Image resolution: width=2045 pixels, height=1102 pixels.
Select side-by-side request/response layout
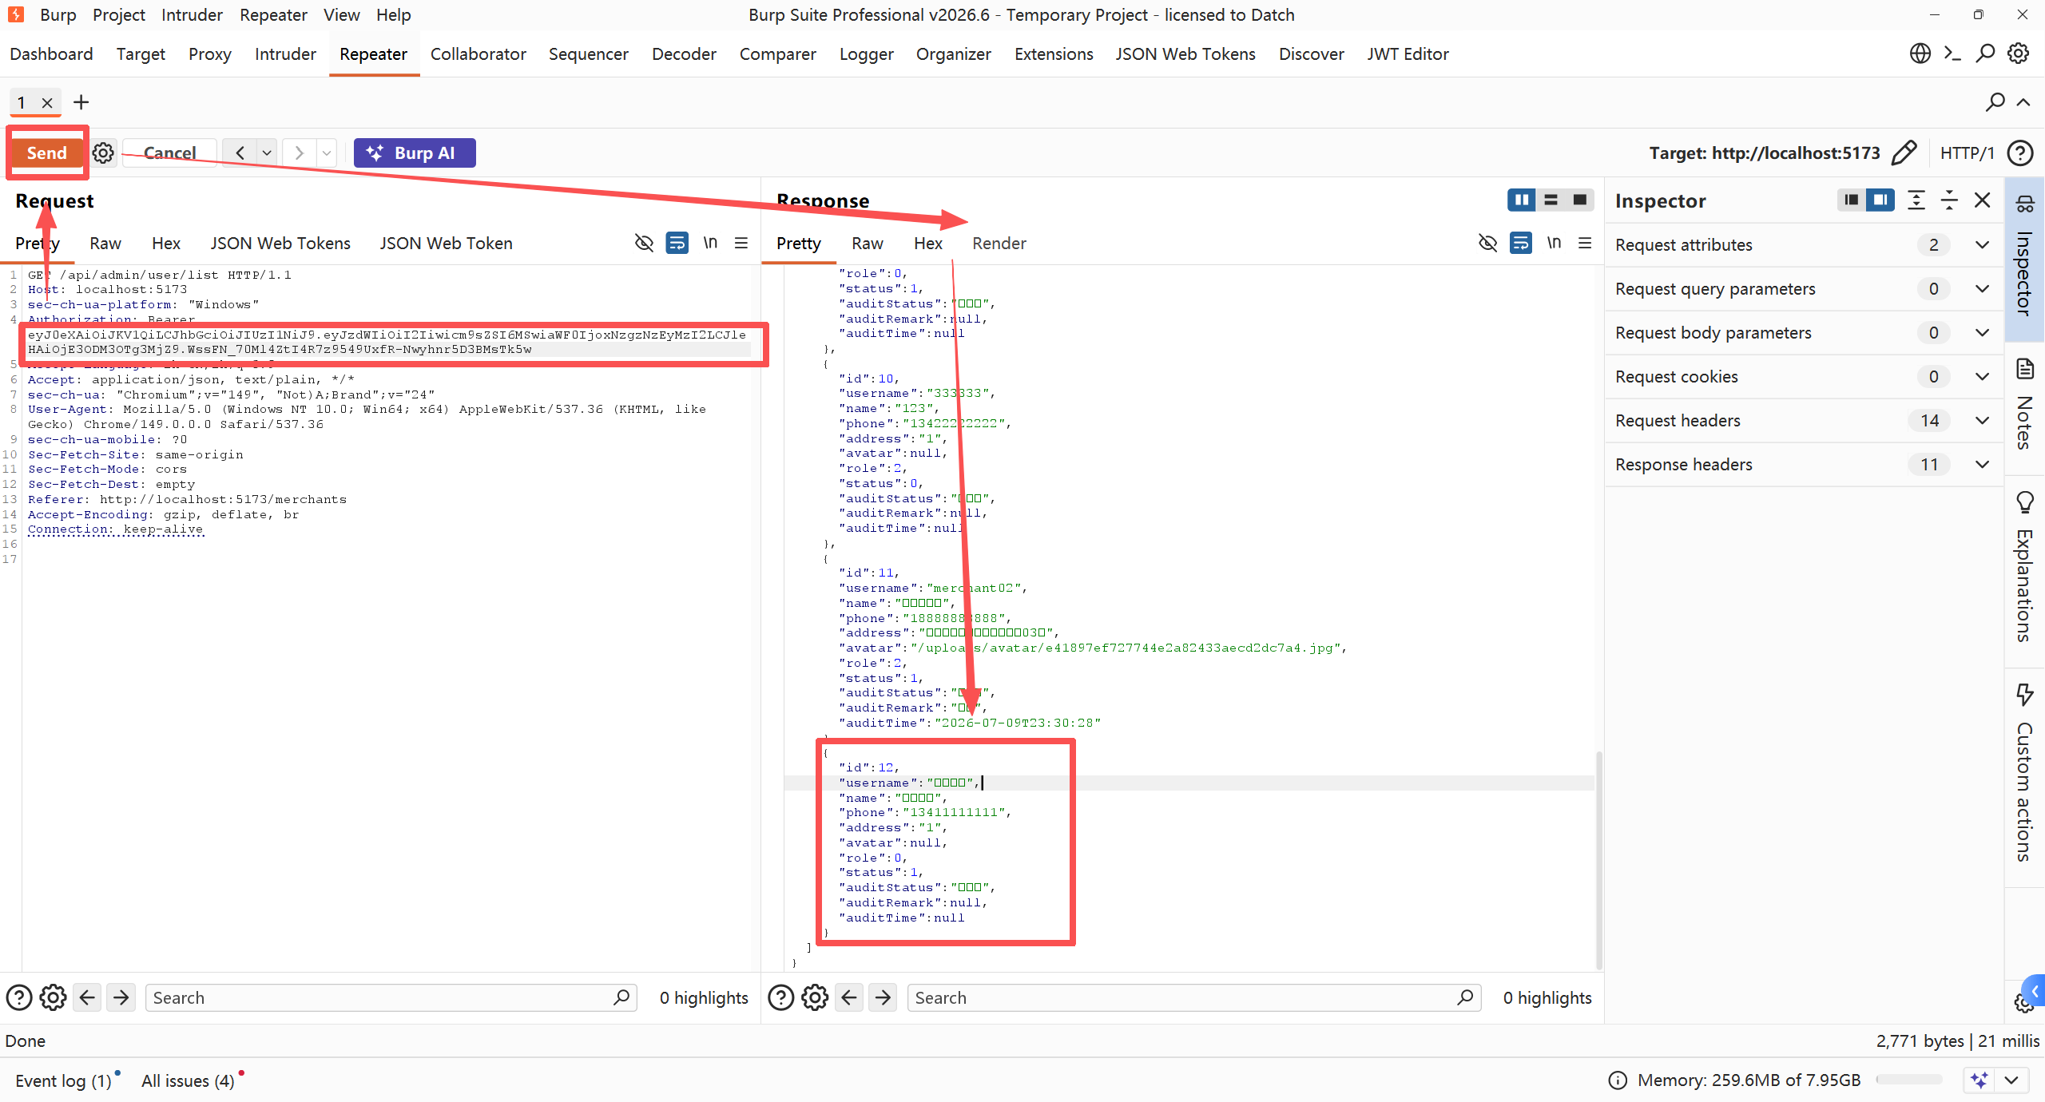pyautogui.click(x=1521, y=200)
